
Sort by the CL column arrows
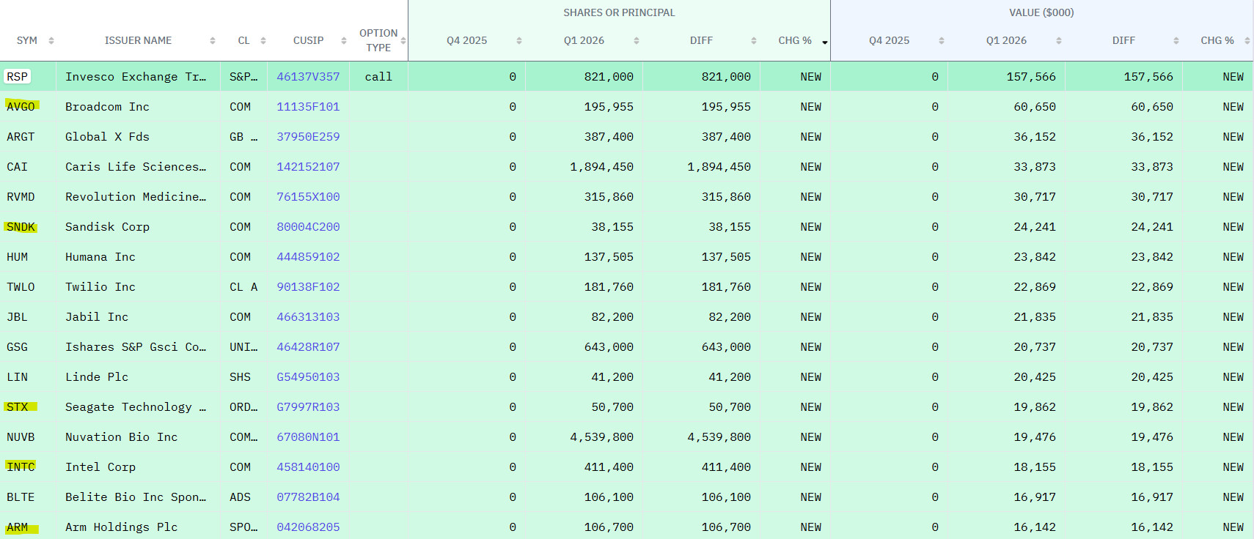263,41
